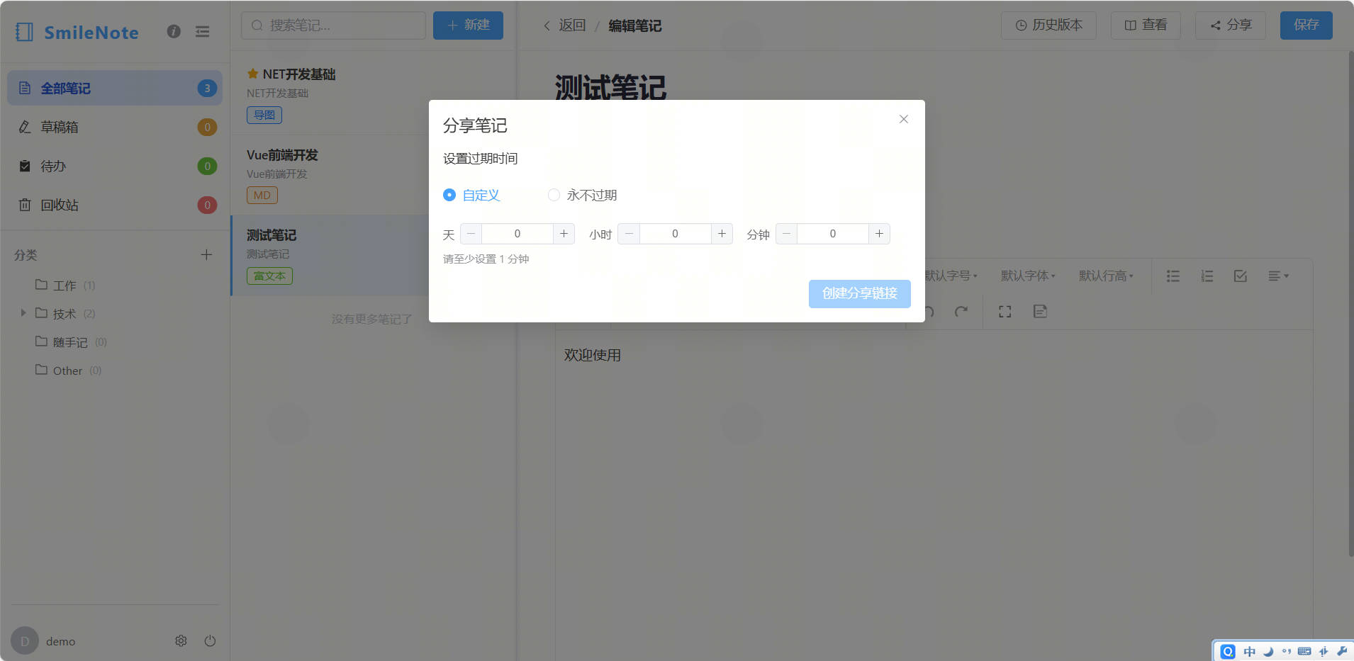The image size is (1354, 661).
Task: Open 草稿箱 drafts section
Action: point(115,127)
